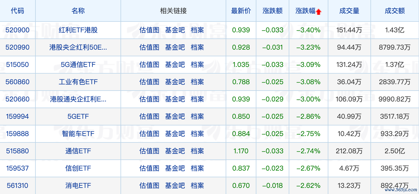
Task: Sort table by 最新价 column header
Action: pos(241,11)
